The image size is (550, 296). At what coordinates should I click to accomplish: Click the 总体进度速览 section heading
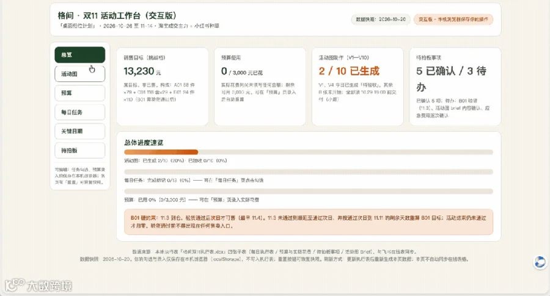[x=144, y=143]
